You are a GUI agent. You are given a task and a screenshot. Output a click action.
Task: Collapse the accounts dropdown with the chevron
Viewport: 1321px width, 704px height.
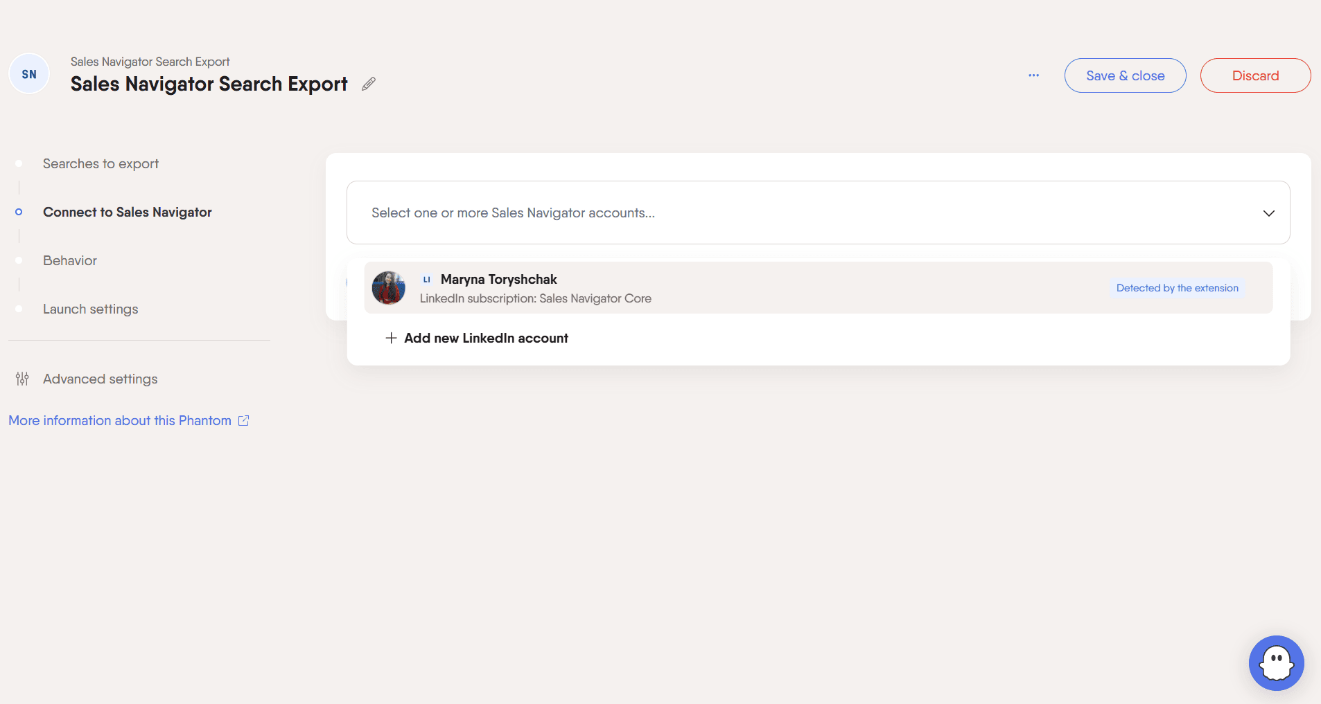1268,213
